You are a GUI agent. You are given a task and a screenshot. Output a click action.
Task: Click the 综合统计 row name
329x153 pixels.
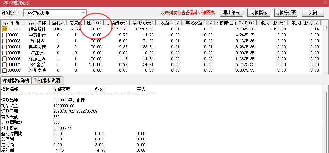tap(37, 29)
